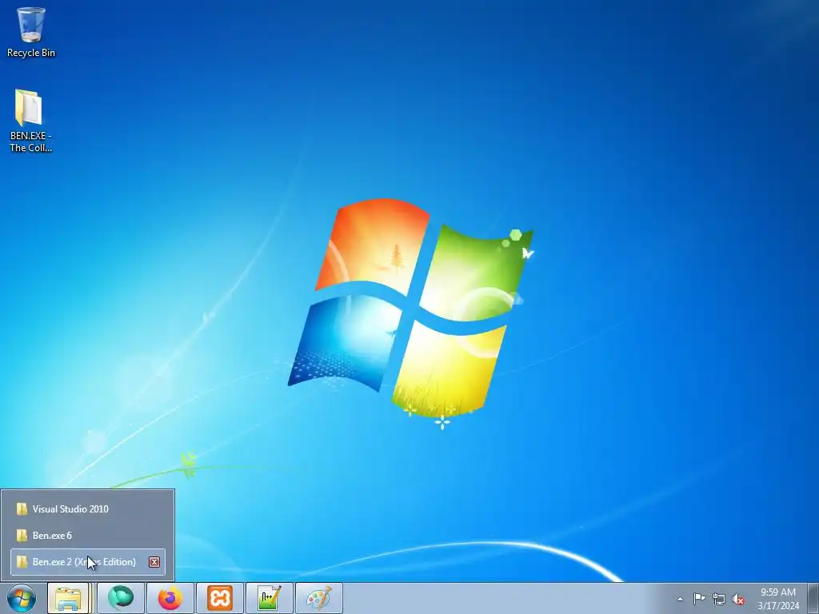This screenshot has width=819, height=614.
Task: Open the clock showing 9:59 AM
Action: tap(778, 599)
